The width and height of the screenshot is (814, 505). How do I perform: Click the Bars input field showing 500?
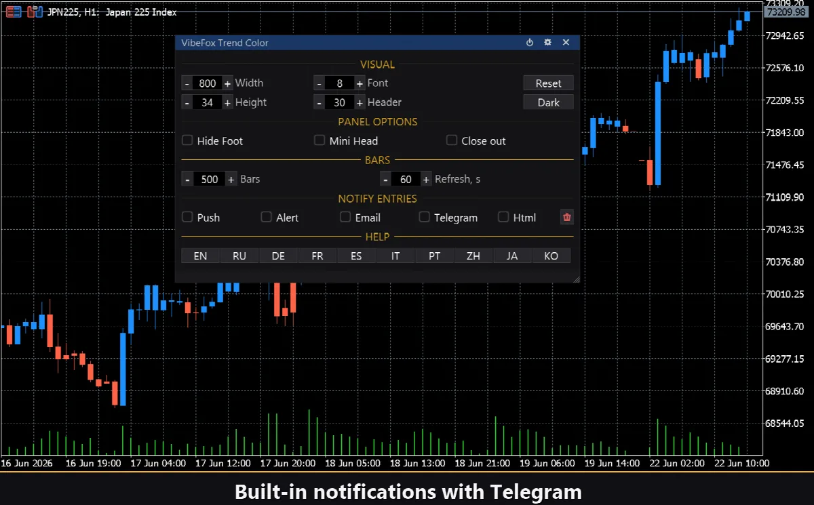point(210,179)
